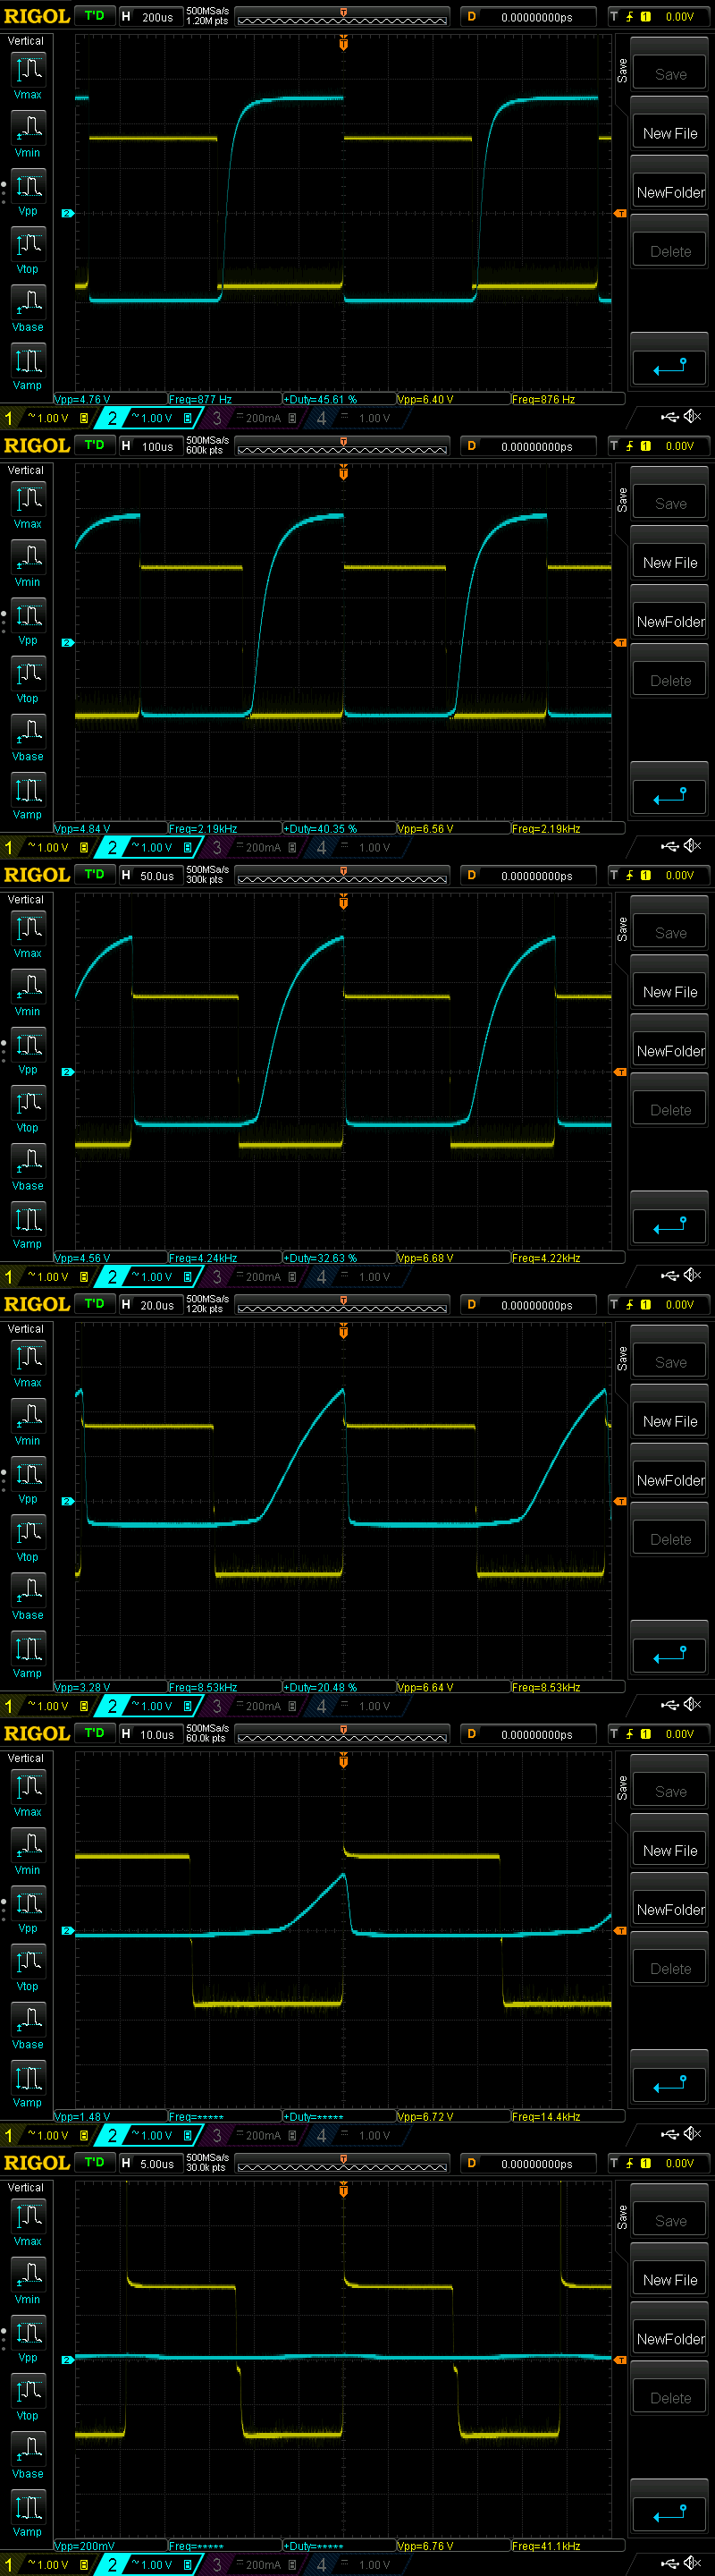The image size is (715, 2576).
Task: Select the Vmax measurement icon in the 200us capture
Action: 28,75
